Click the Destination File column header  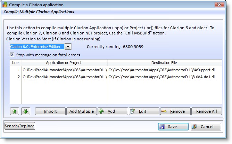165,63
